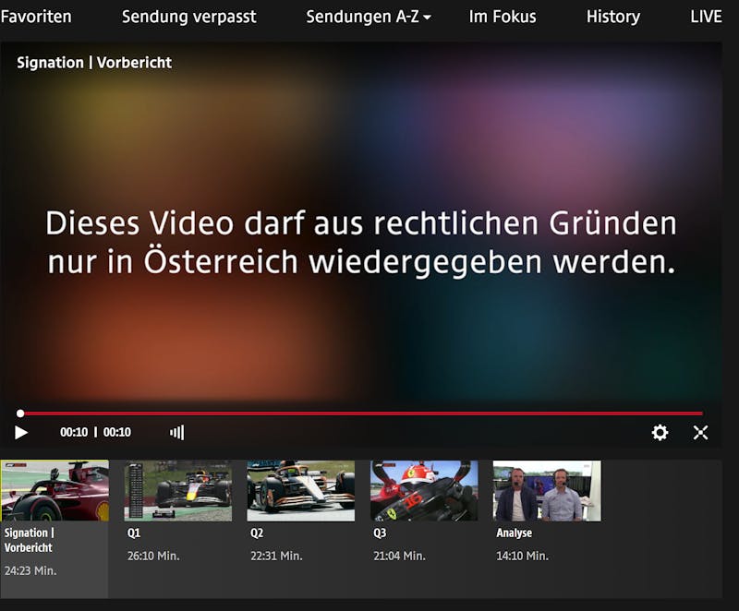Viewport: 739px width, 611px height.
Task: Start playback with the play button
Action: pos(21,432)
